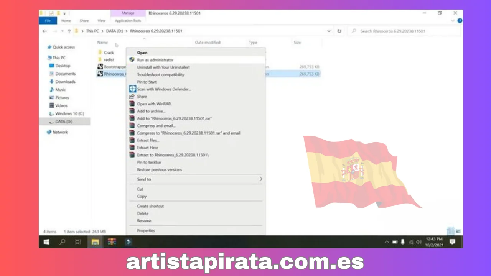The height and width of the screenshot is (276, 491).
Task: Click the Bootstrapper file icon
Action: pos(100,67)
